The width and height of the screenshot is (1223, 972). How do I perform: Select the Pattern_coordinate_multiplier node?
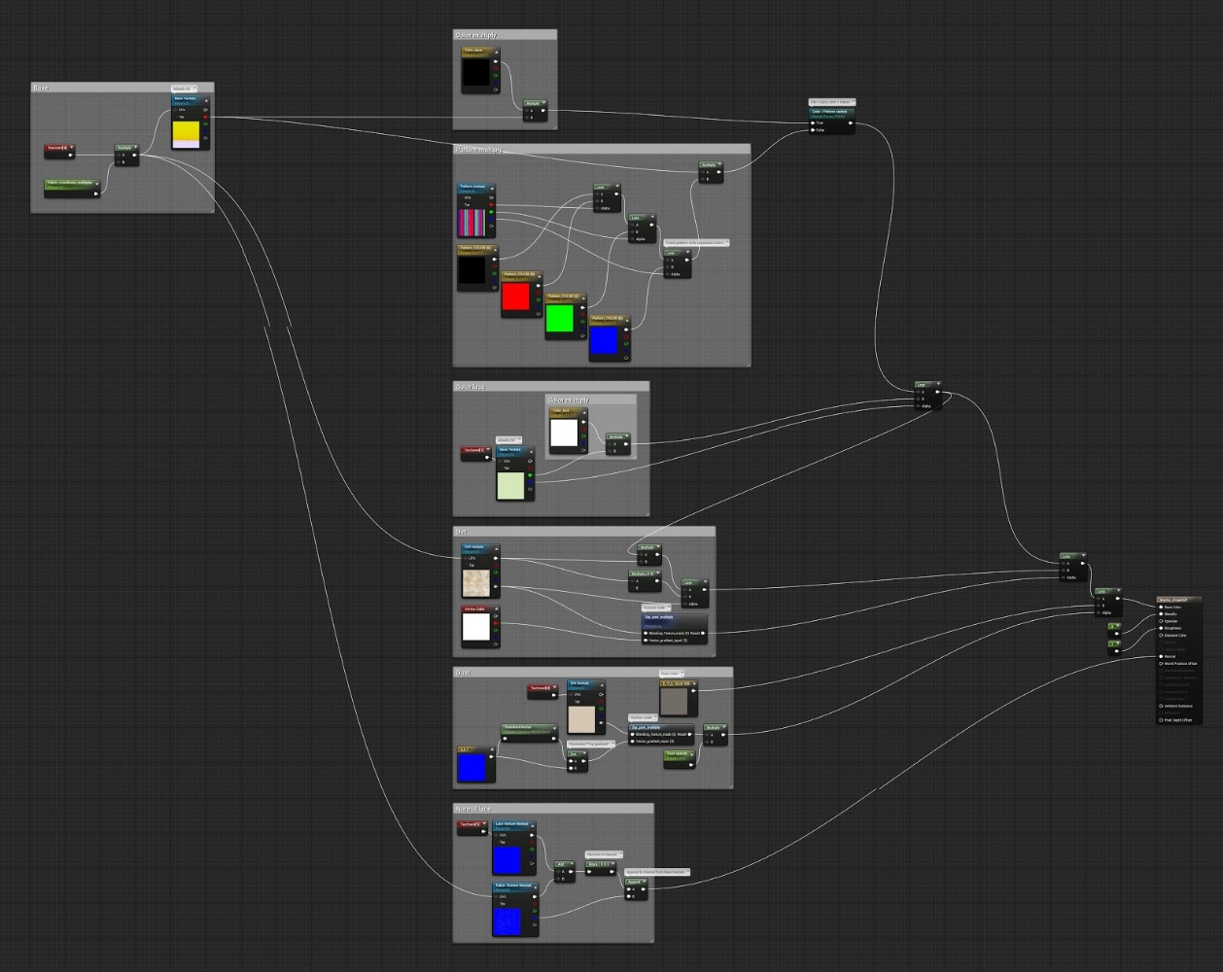[72, 189]
